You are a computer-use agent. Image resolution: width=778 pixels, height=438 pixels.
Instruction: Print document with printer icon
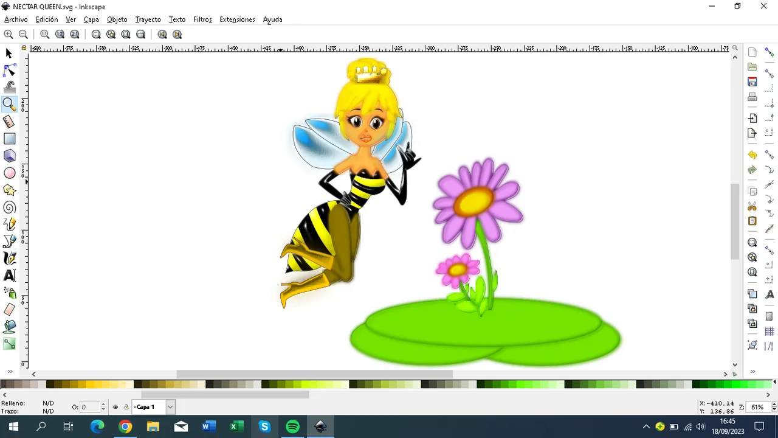(x=752, y=97)
